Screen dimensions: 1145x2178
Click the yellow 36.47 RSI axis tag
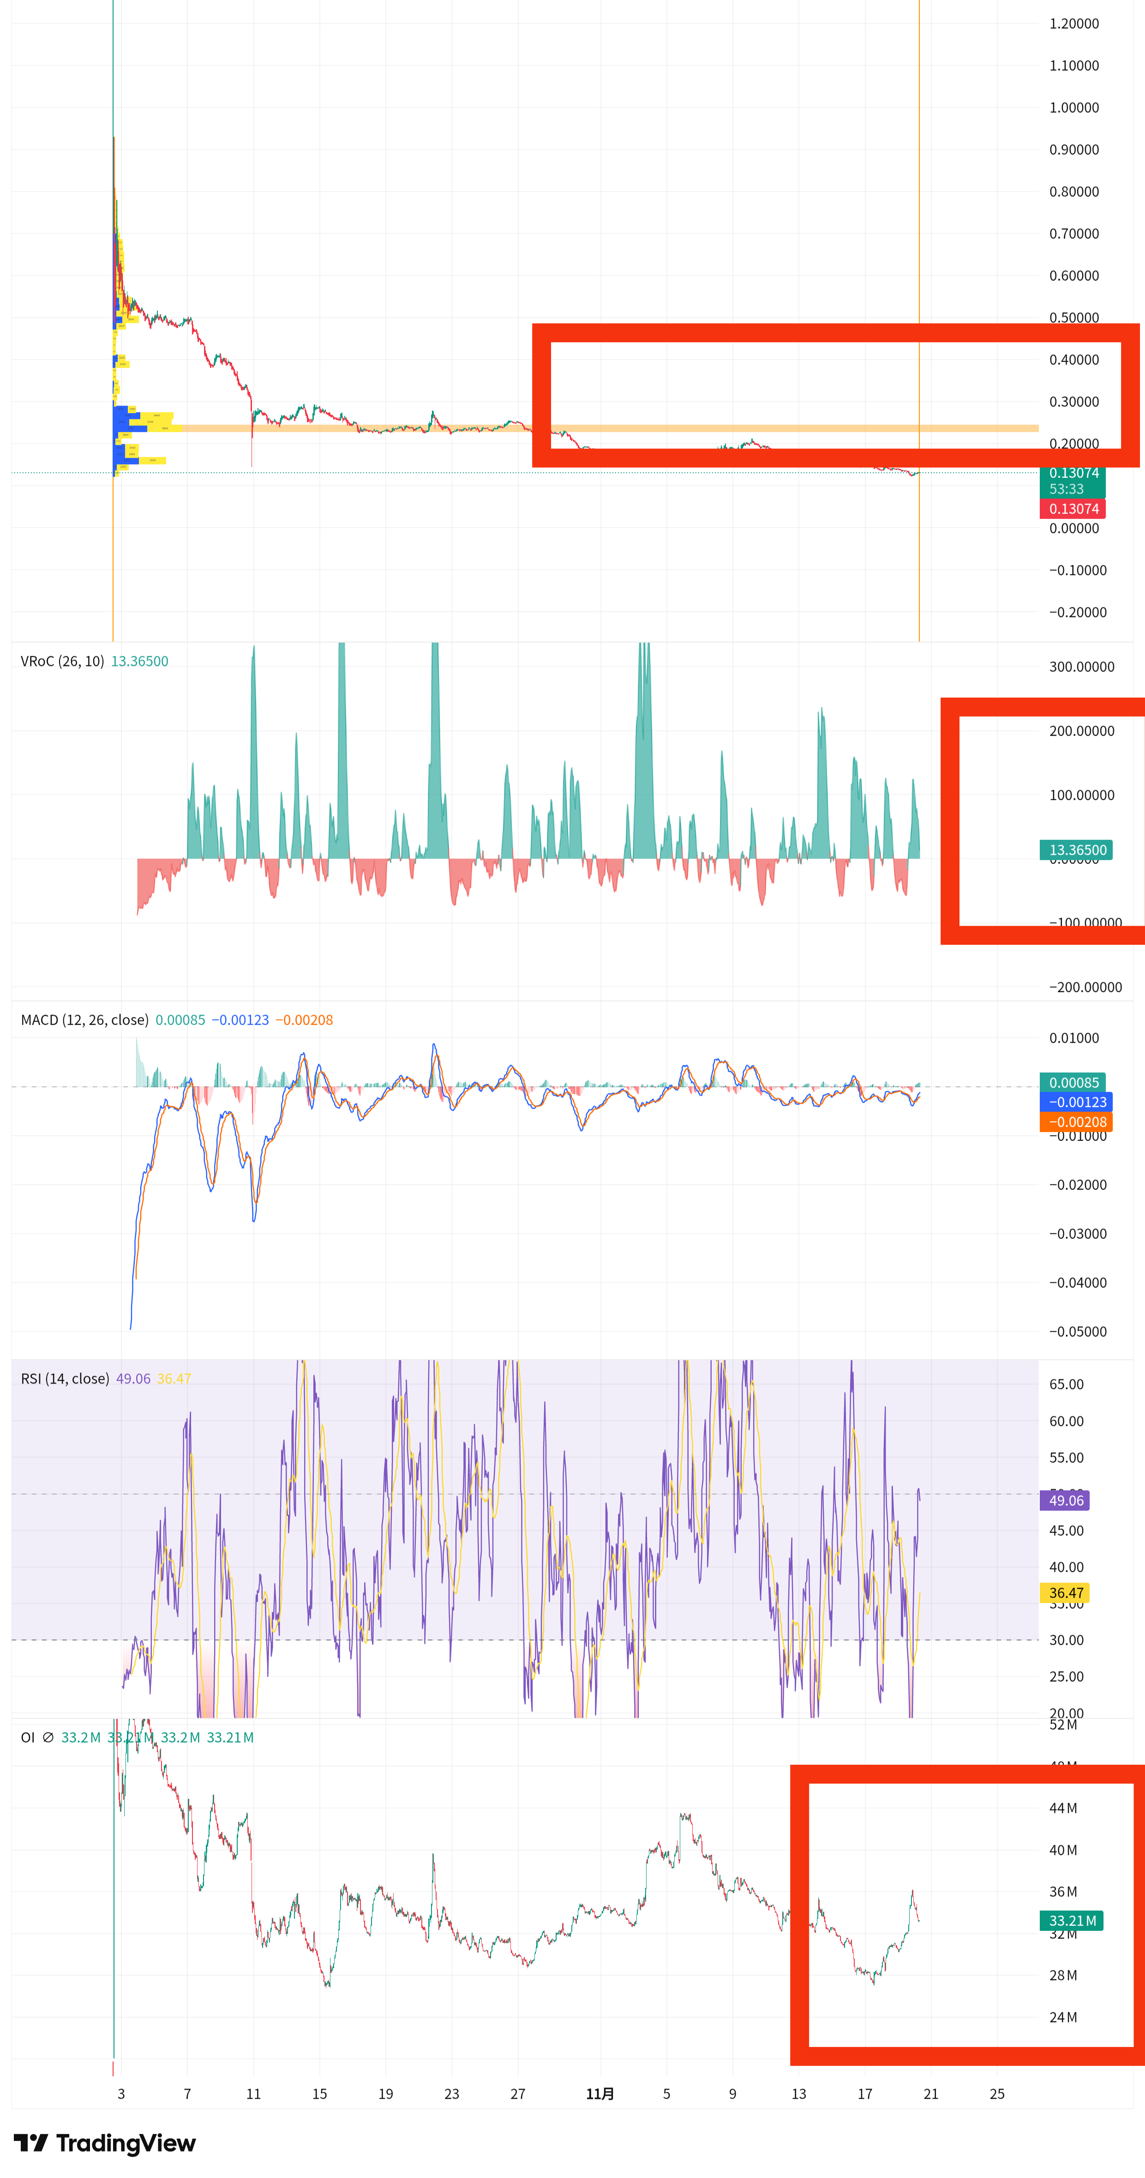pos(1065,1593)
